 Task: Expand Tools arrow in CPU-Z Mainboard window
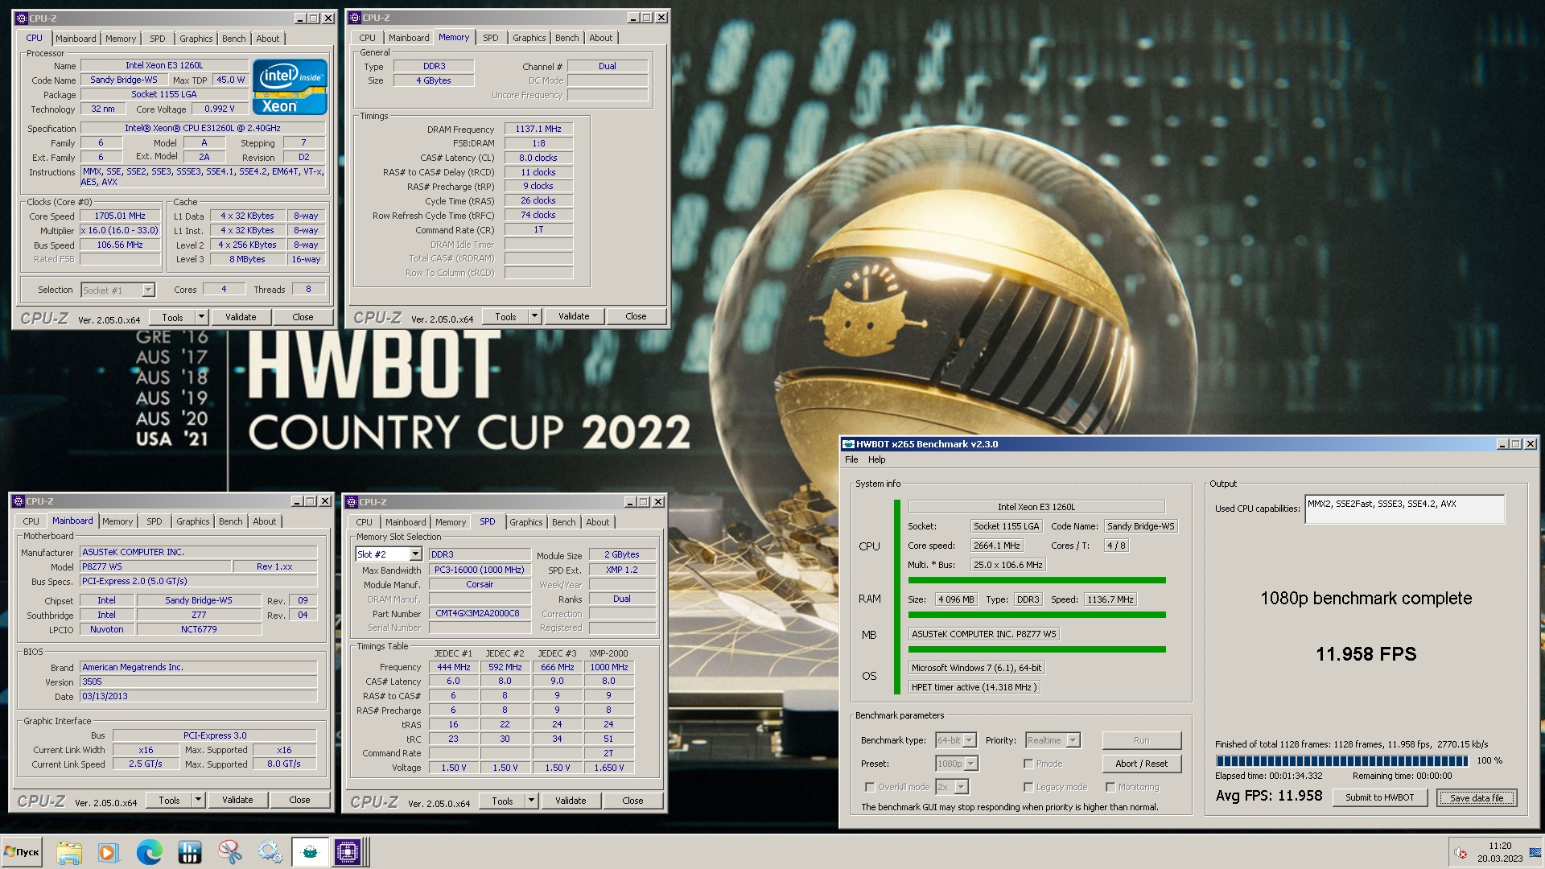(198, 800)
